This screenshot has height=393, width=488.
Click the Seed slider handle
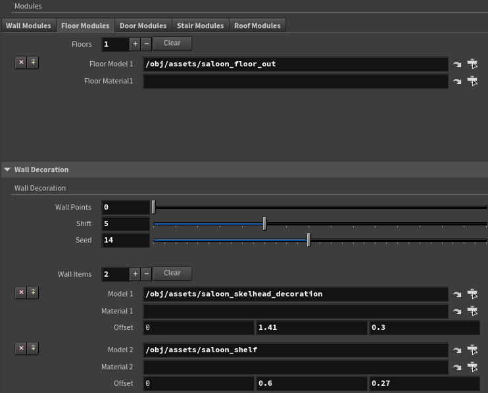[308, 241]
